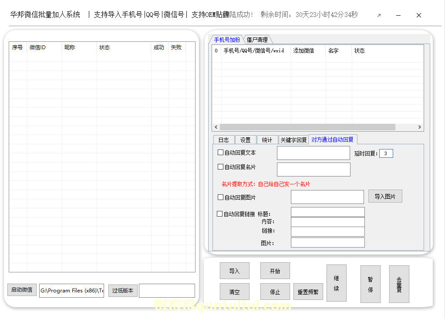Viewport: 445px width, 319px height.
Task: Click the 停止 button
Action: (275, 292)
